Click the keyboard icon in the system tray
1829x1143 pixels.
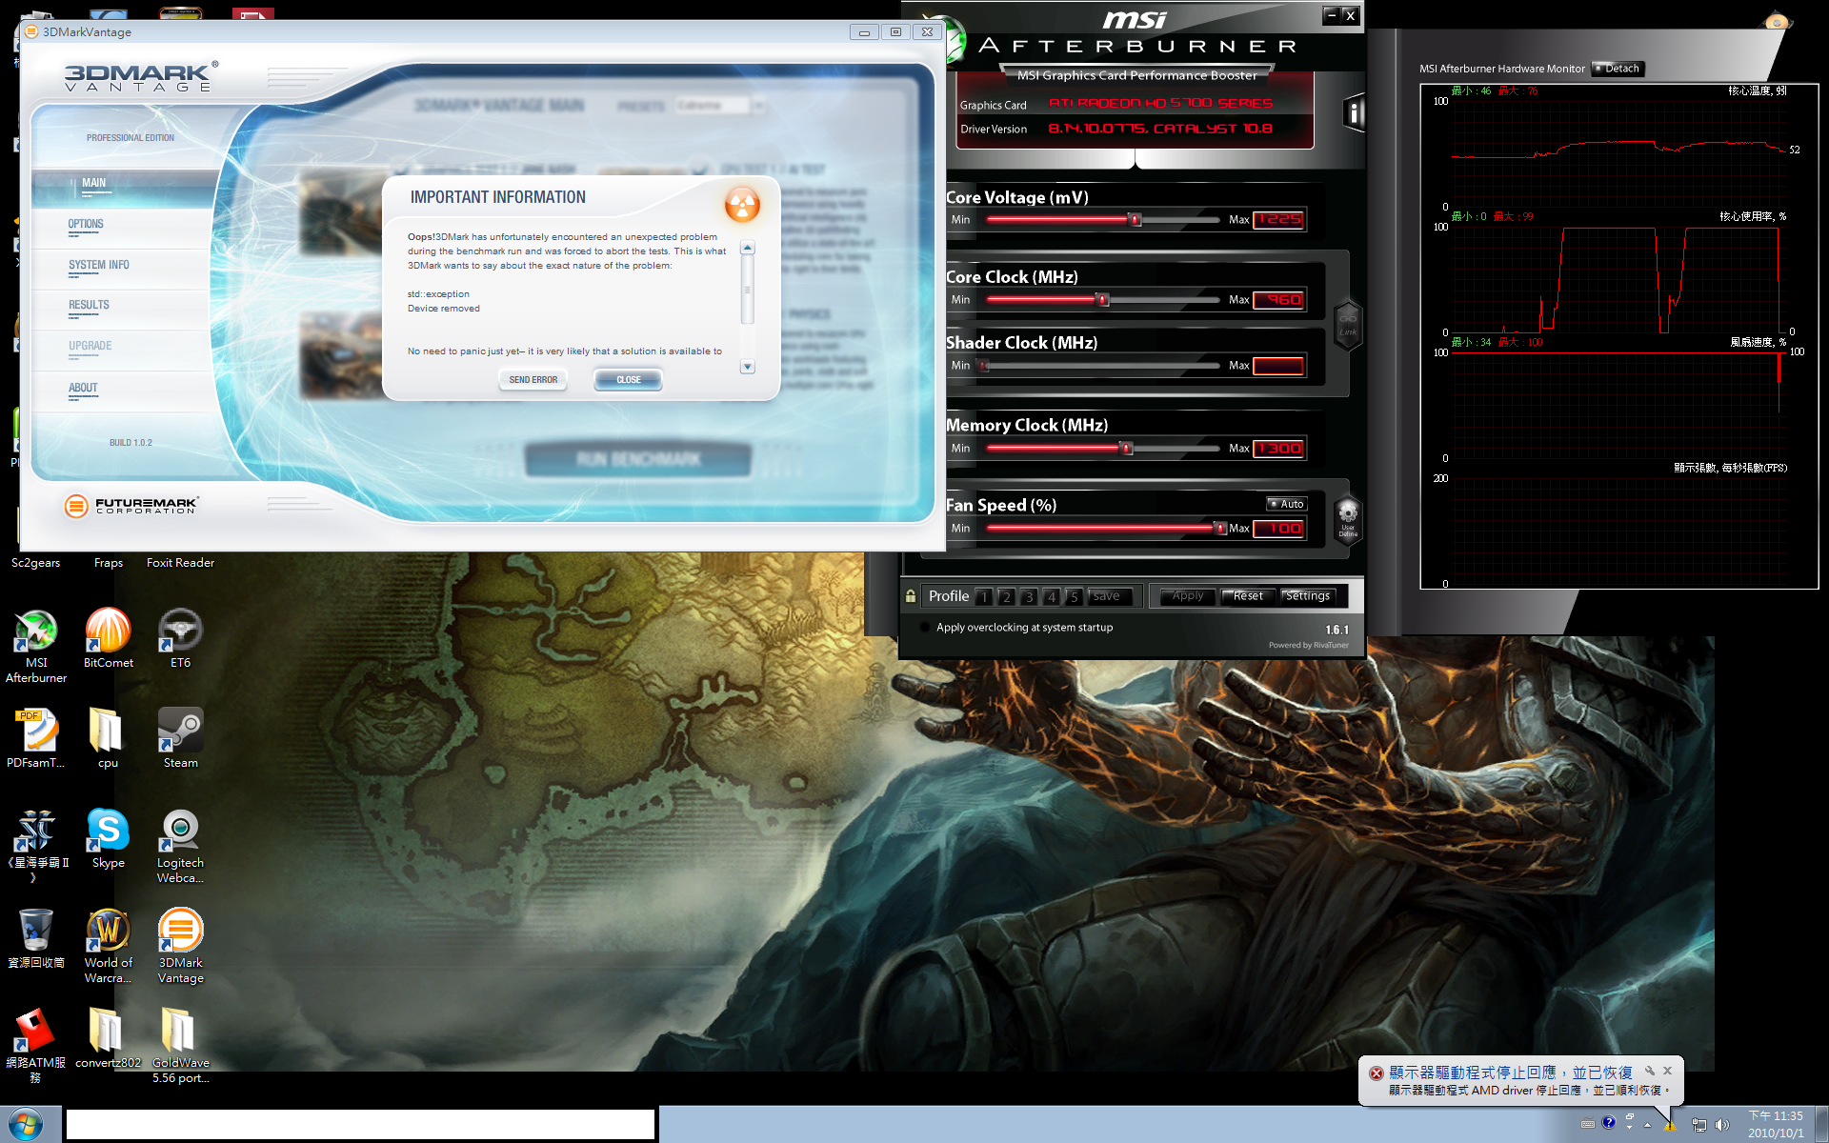[x=1587, y=1124]
